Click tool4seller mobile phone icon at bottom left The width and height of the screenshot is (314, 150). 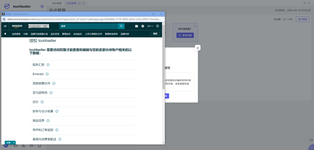click(40, 146)
